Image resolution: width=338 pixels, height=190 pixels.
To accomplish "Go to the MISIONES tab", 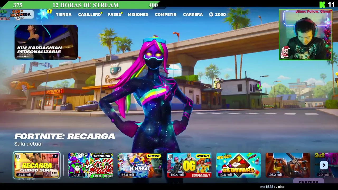I will pos(138,15).
